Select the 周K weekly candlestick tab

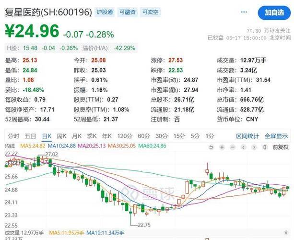coord(62,136)
